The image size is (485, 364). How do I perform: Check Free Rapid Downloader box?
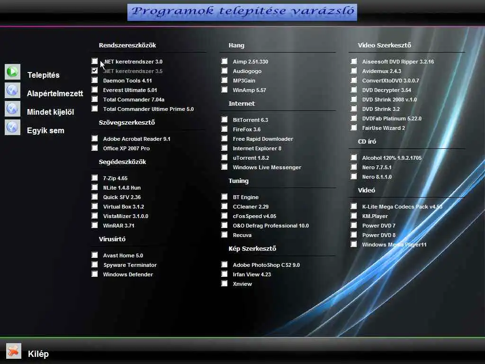[x=225, y=138]
